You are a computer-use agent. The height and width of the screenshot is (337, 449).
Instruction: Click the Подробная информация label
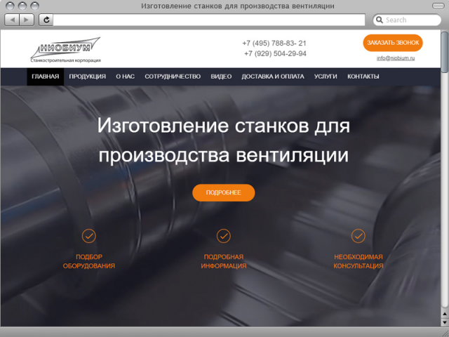[223, 261]
